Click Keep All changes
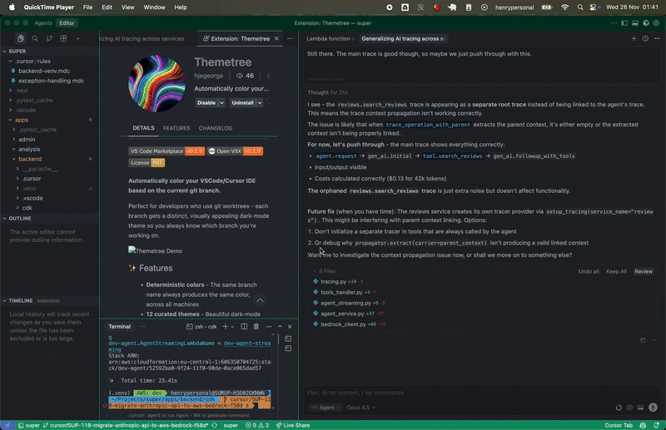The image size is (666, 430). click(616, 271)
